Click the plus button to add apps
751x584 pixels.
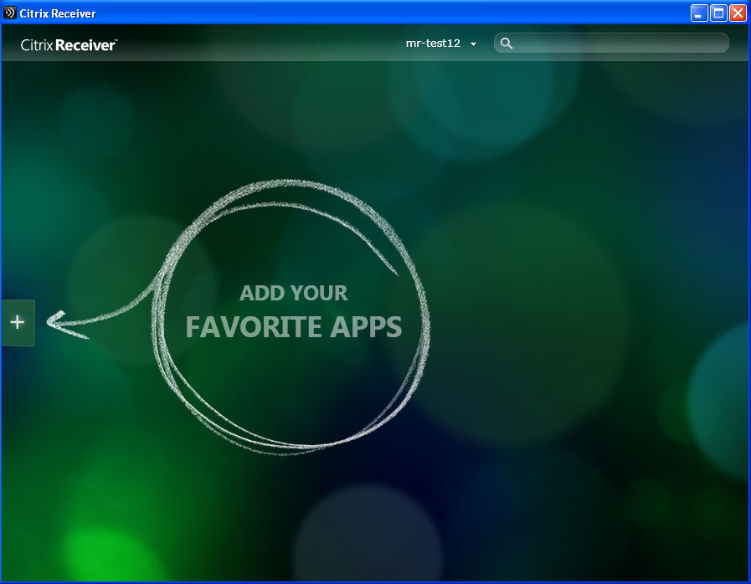pos(18,322)
